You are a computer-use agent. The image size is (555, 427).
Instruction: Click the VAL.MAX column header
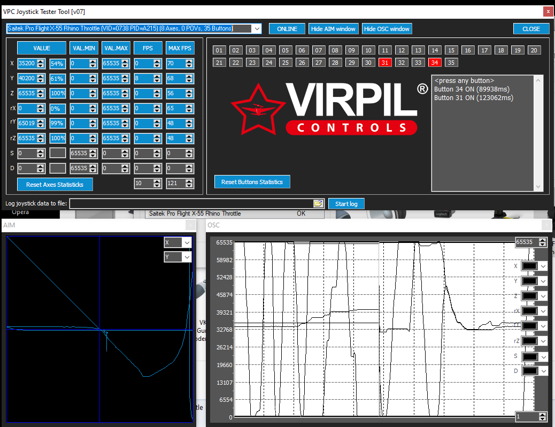pos(115,48)
